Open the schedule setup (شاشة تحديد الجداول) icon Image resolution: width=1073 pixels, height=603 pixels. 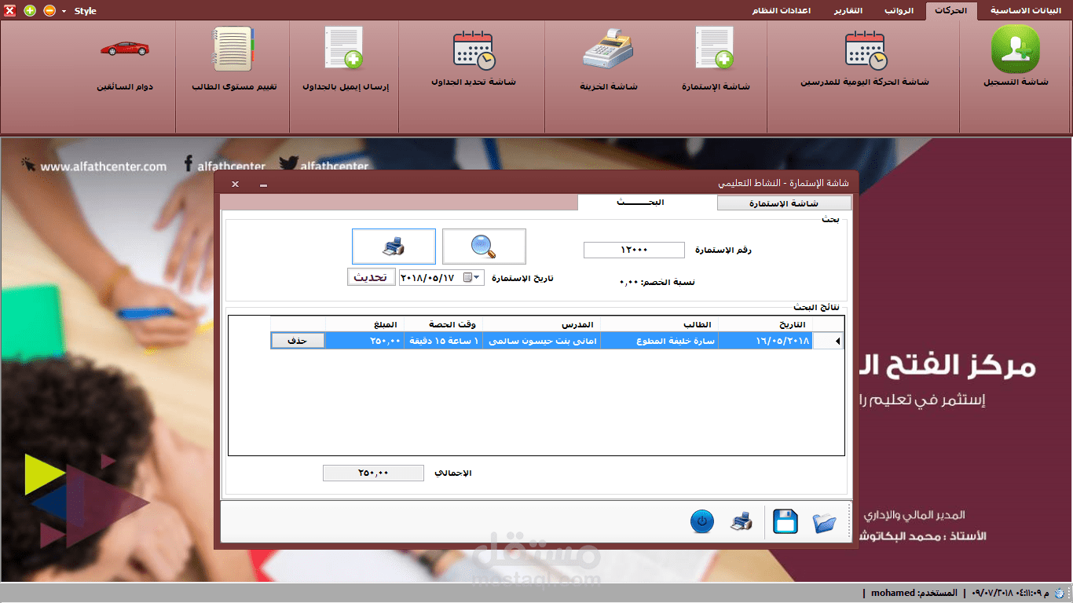pyautogui.click(x=474, y=51)
